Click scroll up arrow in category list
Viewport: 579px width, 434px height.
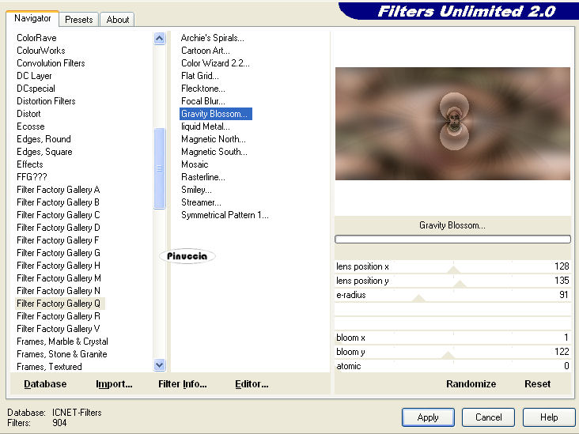[x=160, y=39]
